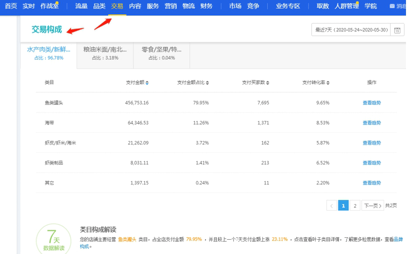Switch to the 零食/坚果/特 category tab
Viewport: 407px width, 254px height.
tap(162, 53)
